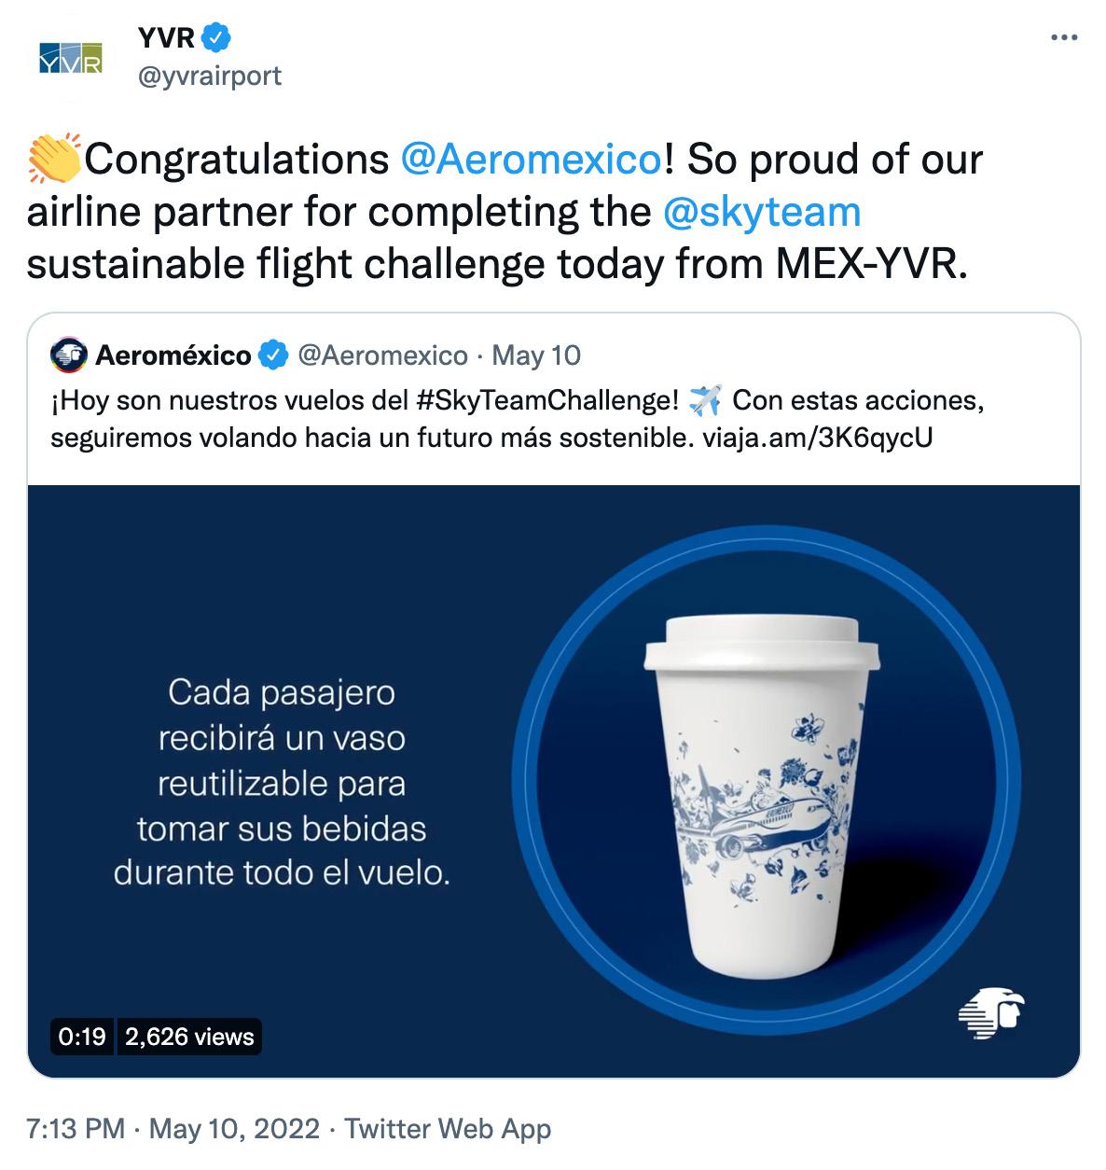The height and width of the screenshot is (1170, 1106).
Task: Open the tweet's three-dot more menu
Action: tap(1064, 38)
